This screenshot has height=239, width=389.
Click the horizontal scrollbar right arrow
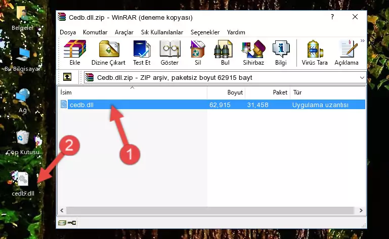[361, 210]
